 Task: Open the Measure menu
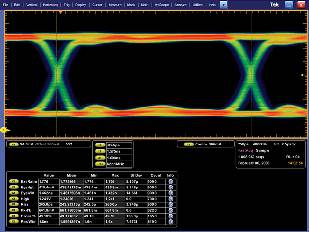click(114, 4)
